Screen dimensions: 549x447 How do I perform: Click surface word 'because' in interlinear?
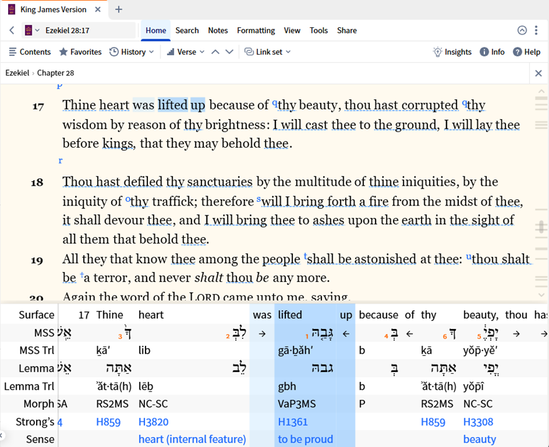click(x=379, y=315)
